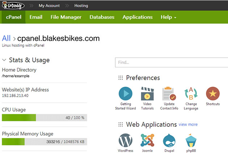Click the 192.186.213.40 IP address
This screenshot has height=153, width=228.
pyautogui.click(x=15, y=96)
